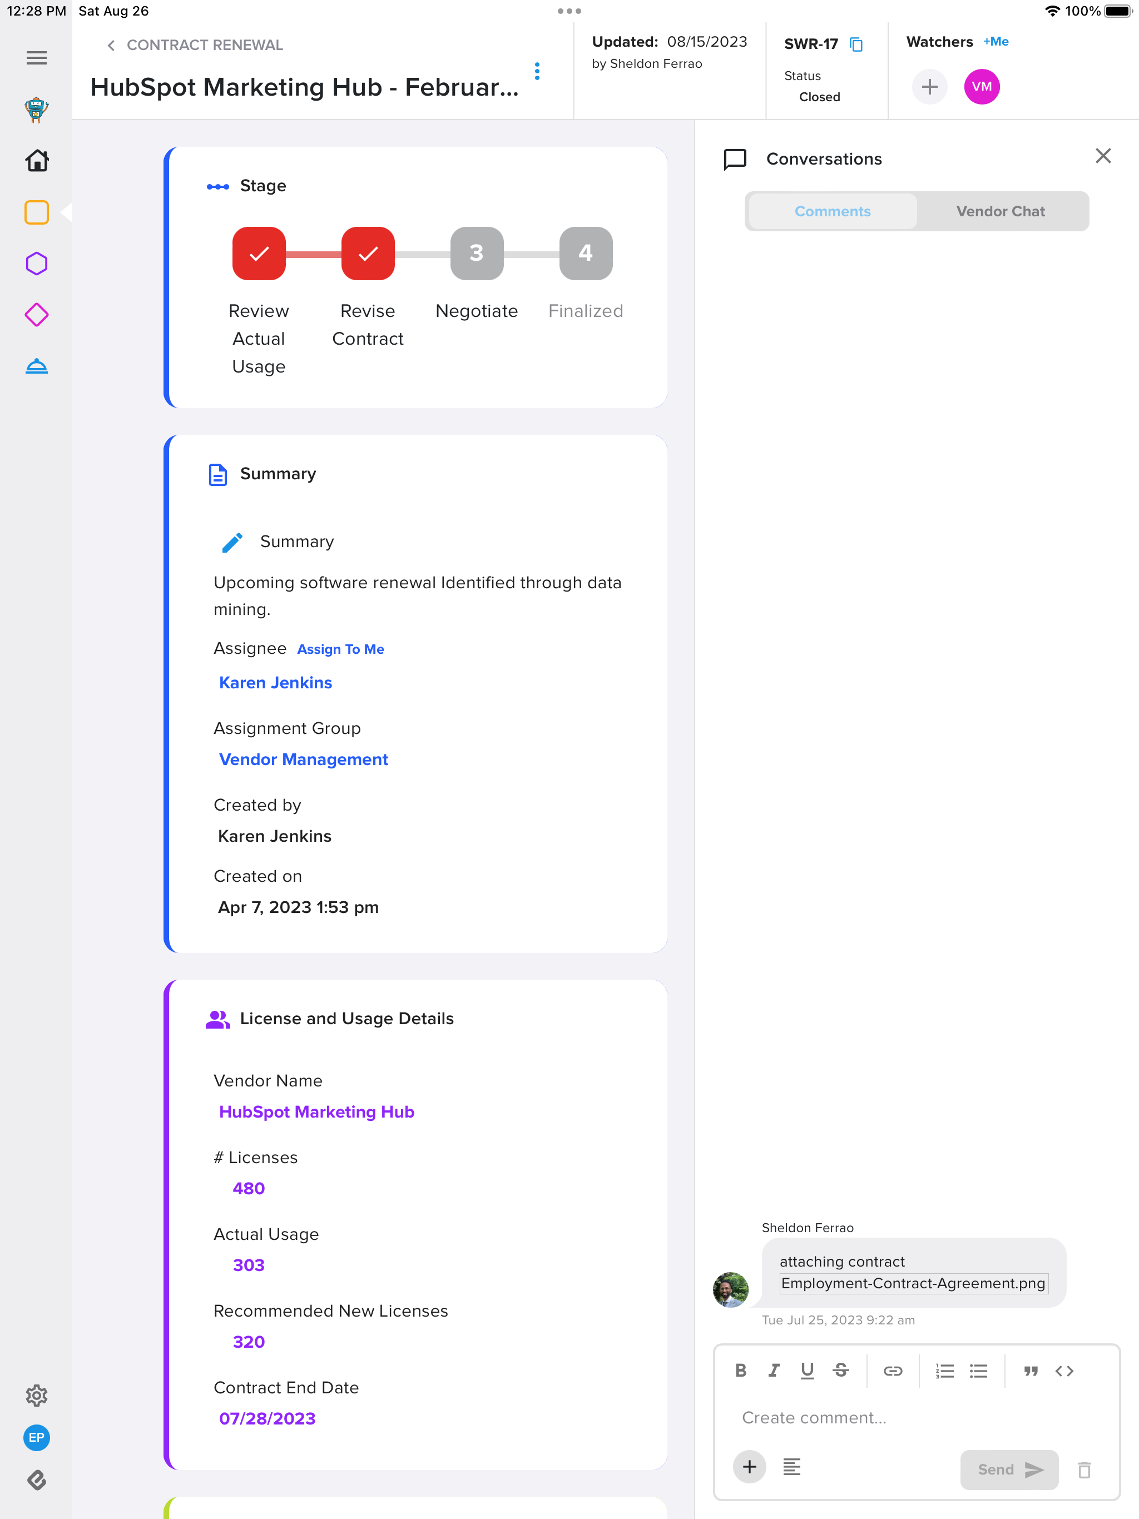The width and height of the screenshot is (1139, 1519).
Task: Open the purple hexagon sidebar icon
Action: [x=36, y=264]
